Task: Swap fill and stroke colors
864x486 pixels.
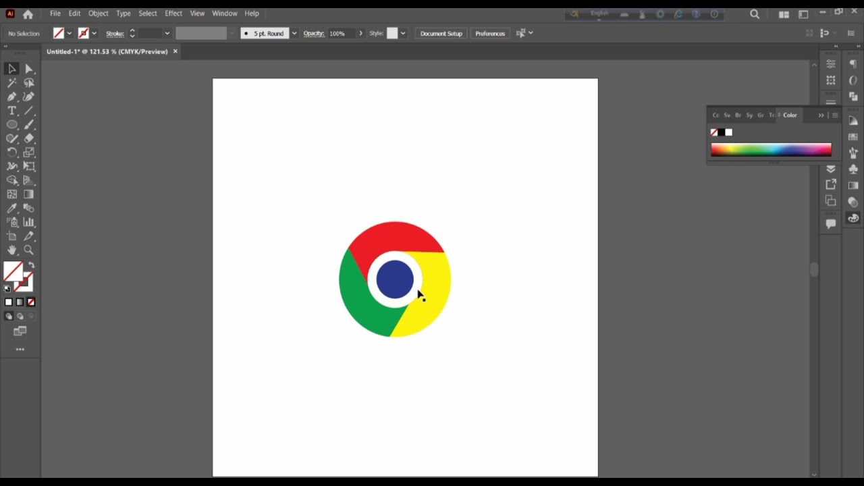Action: [x=31, y=265]
